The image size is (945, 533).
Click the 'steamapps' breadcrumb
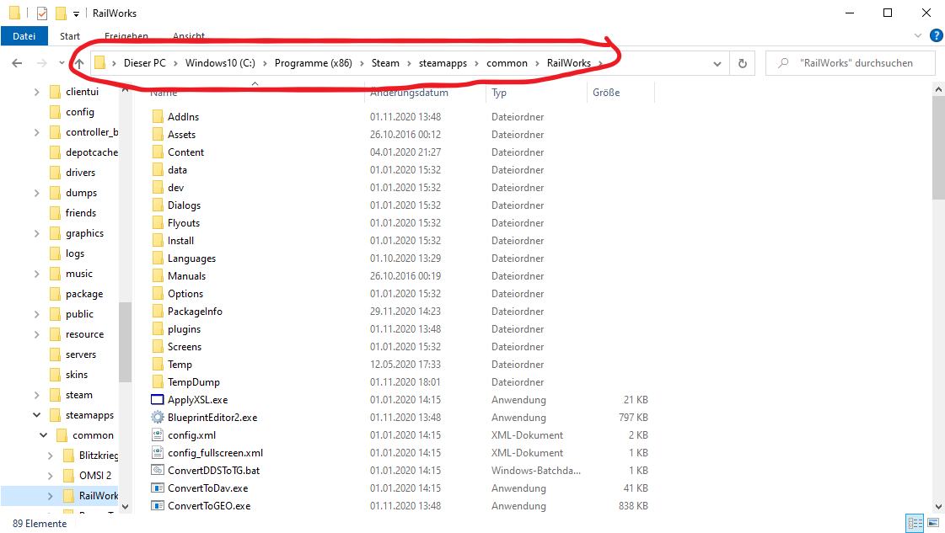click(443, 63)
